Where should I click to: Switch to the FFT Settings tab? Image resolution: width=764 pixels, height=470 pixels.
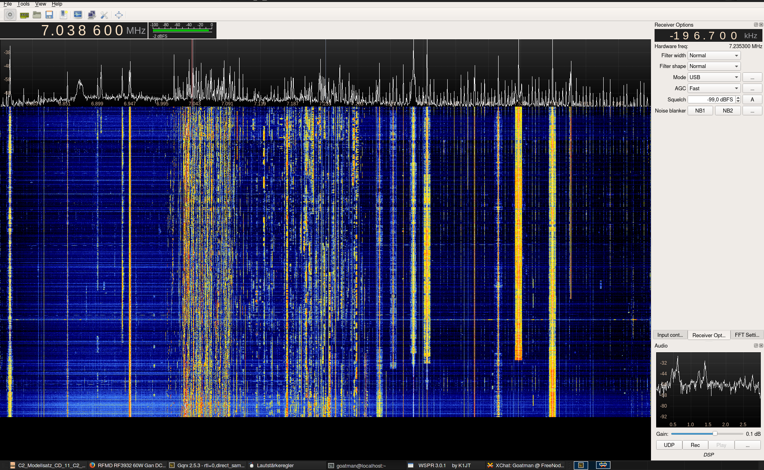(x=747, y=335)
